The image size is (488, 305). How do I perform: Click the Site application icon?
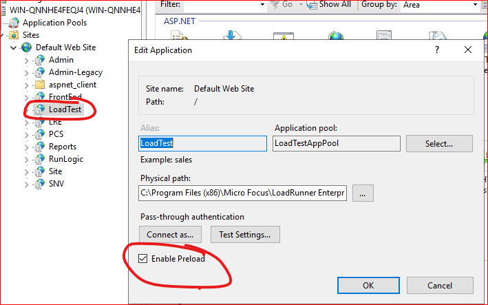(39, 171)
